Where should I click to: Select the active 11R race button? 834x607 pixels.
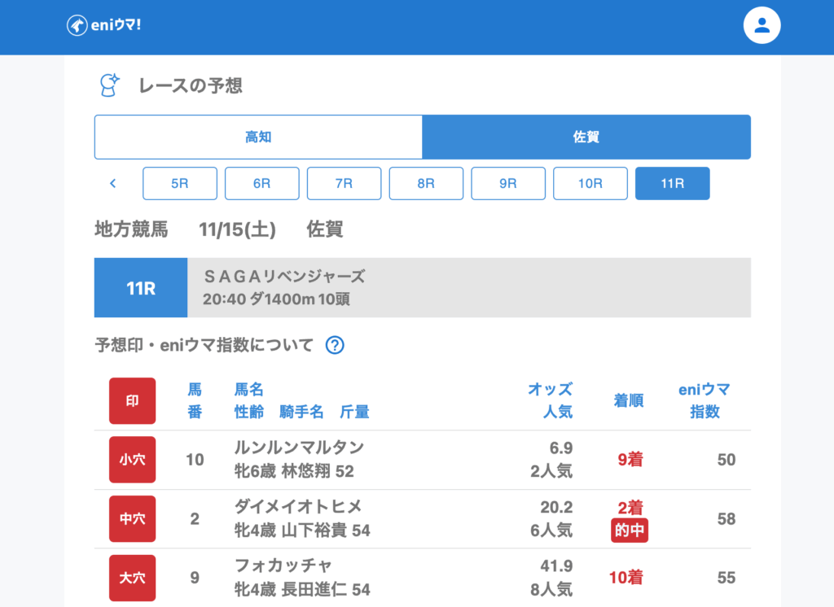(672, 183)
